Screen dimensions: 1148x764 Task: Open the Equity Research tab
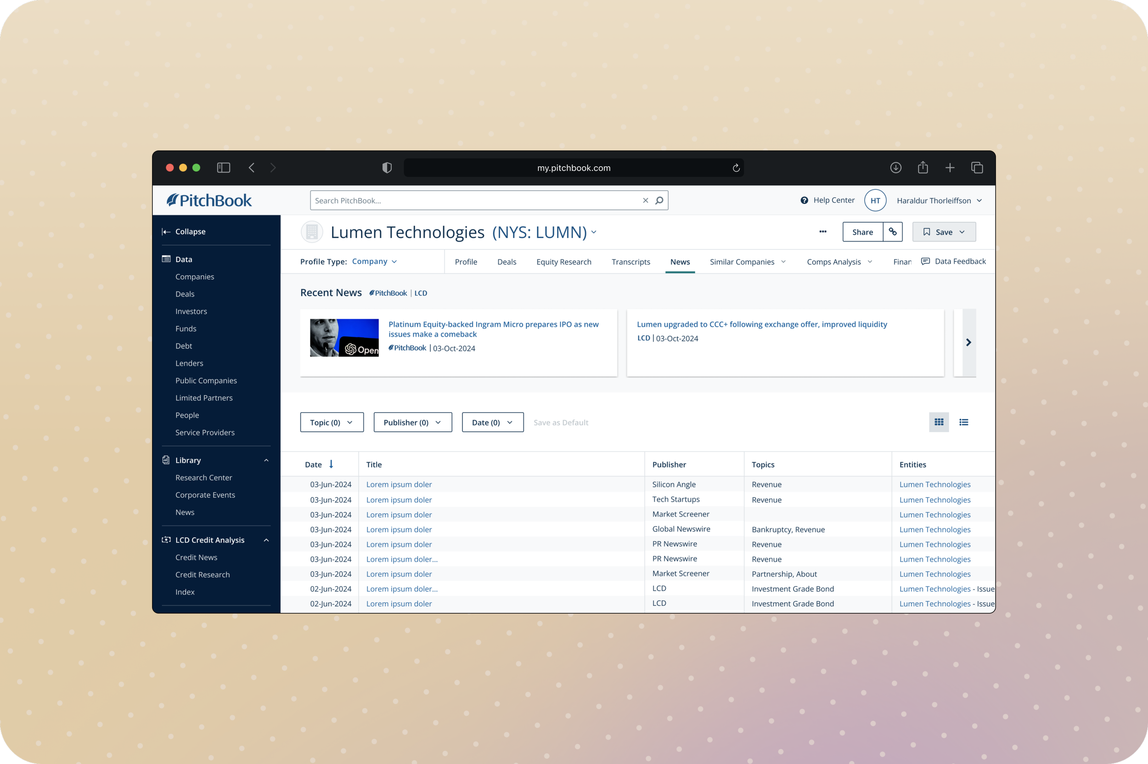coord(563,262)
